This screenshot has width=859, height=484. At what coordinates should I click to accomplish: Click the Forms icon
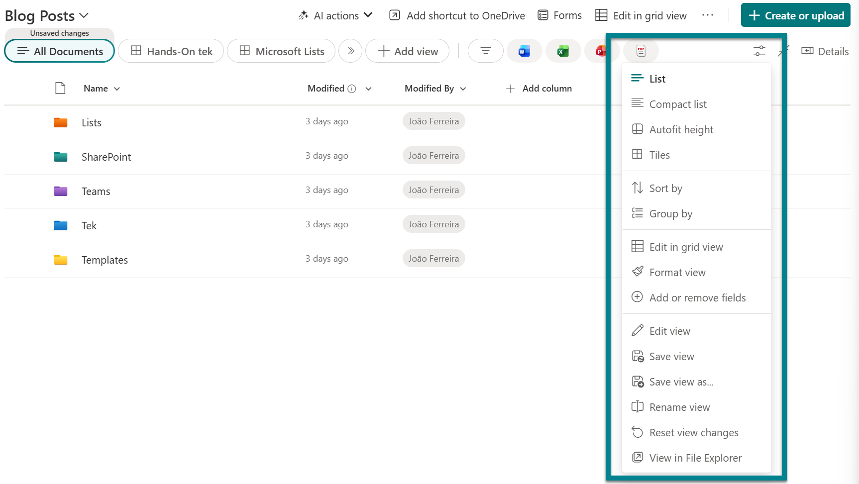coord(542,15)
